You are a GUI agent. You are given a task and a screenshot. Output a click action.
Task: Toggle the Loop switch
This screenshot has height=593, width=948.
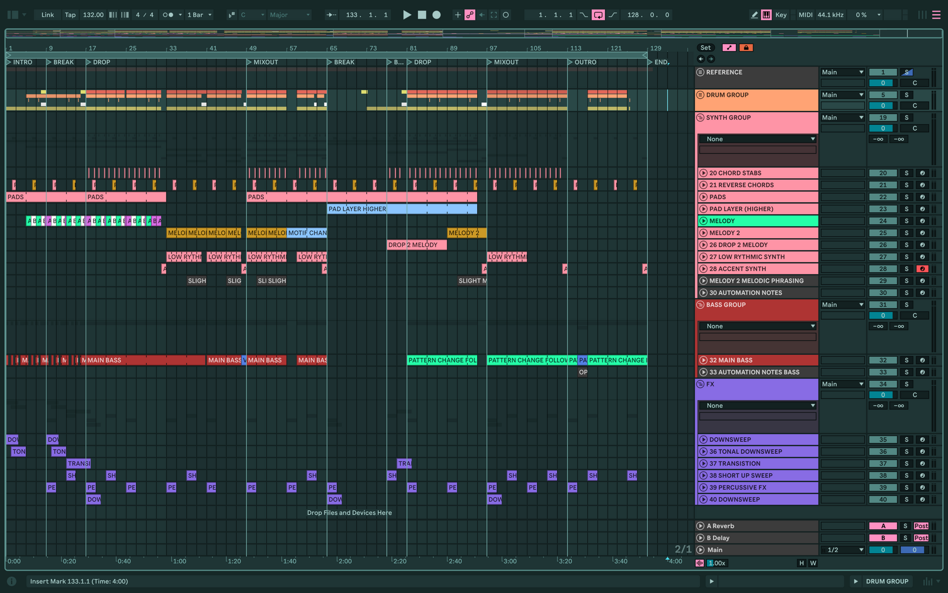coord(598,15)
